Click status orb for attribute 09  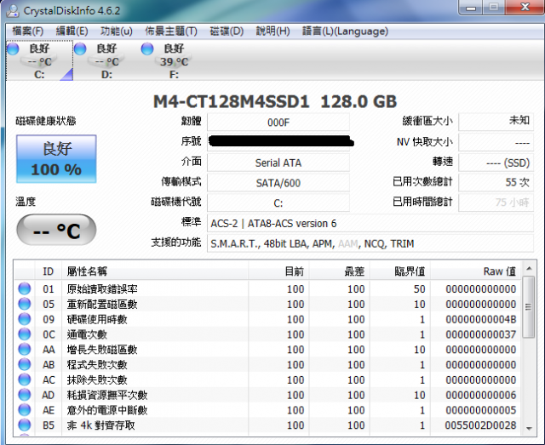pyautogui.click(x=25, y=319)
